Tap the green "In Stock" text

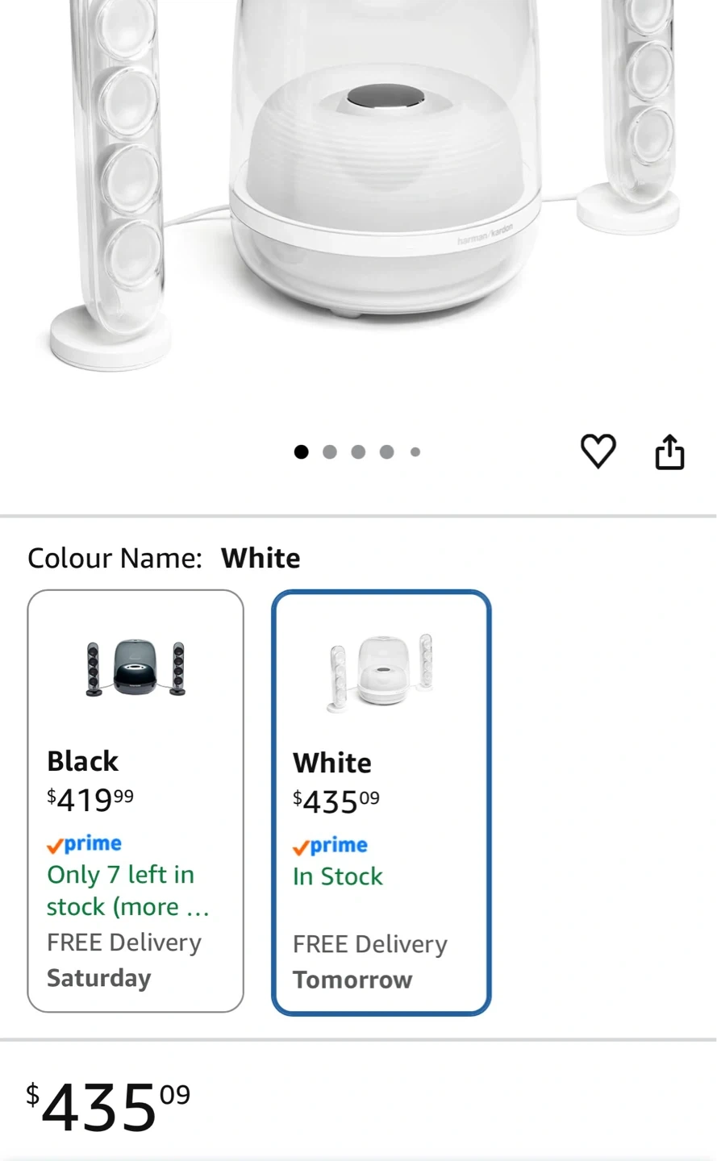click(x=338, y=876)
